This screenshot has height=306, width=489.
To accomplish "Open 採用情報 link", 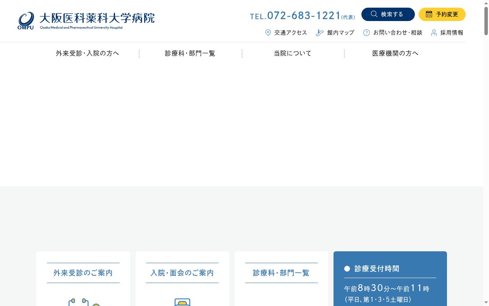I will tap(452, 33).
